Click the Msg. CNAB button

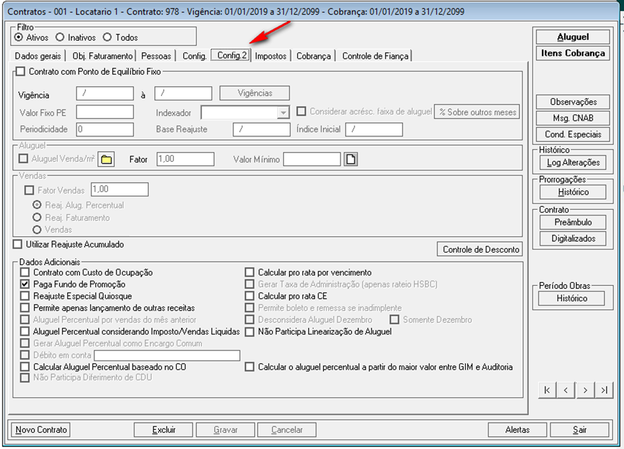[573, 118]
